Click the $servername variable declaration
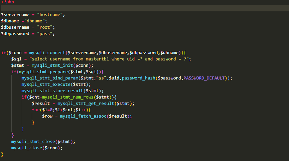The height and width of the screenshot is (161, 289). coord(15,15)
